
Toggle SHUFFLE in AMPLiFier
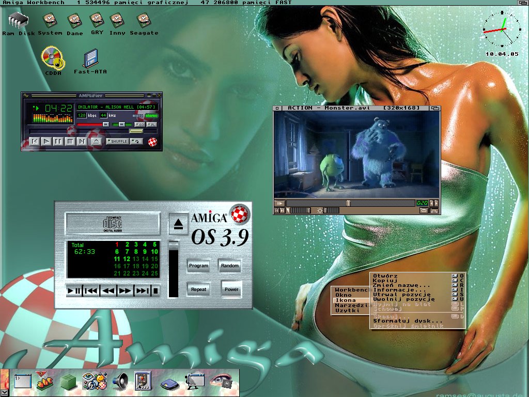117,142
